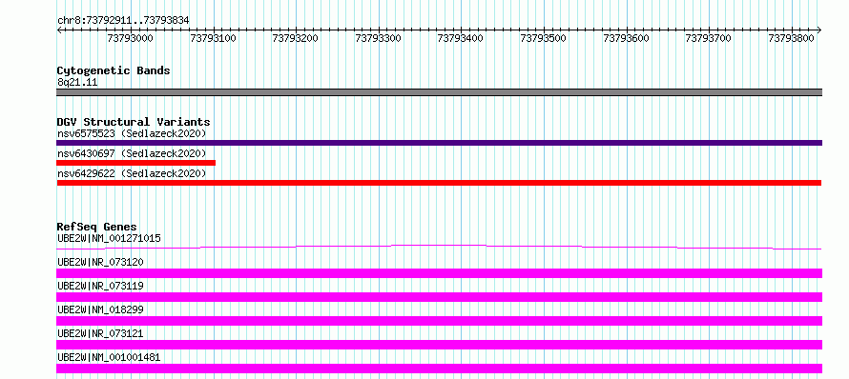Open variant nsv6429622 (Sedlazeck2020) label
This screenshot has width=849, height=379.
132,173
